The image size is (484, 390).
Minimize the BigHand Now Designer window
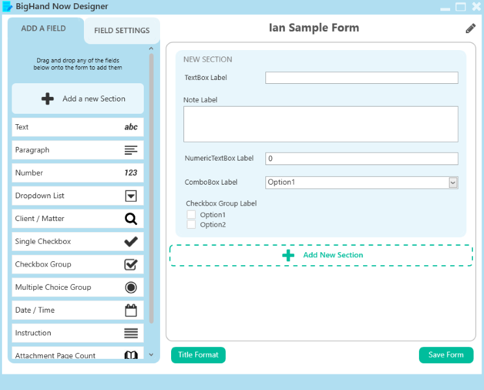click(x=445, y=9)
